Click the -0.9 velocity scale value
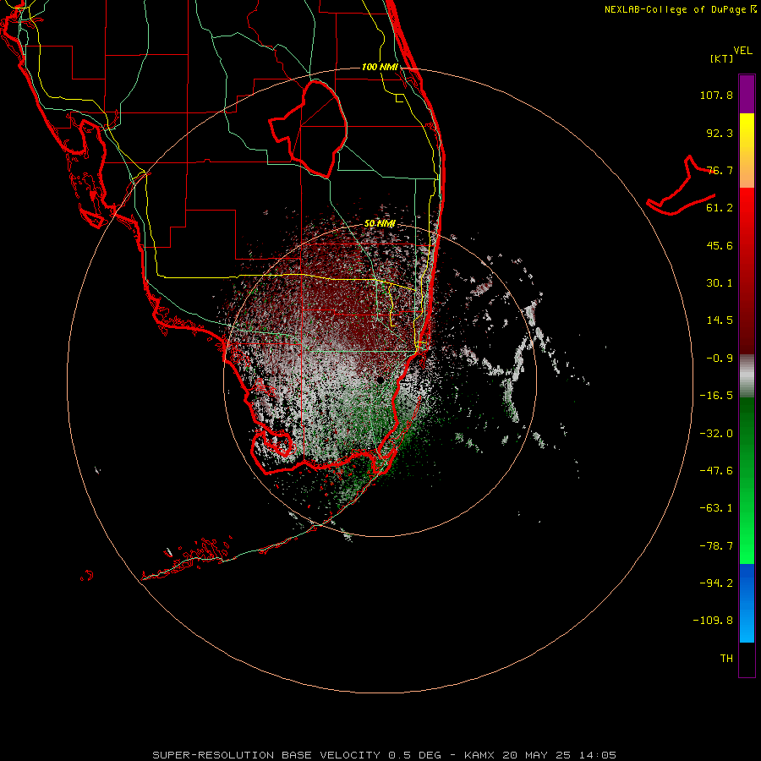The image size is (761, 761). coord(720,359)
